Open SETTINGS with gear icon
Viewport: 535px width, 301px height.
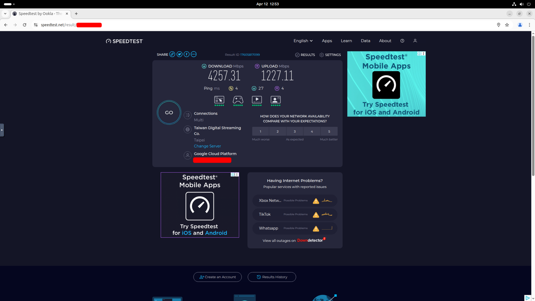(330, 55)
